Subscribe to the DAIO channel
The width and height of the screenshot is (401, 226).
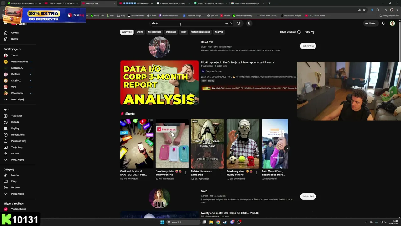pos(308,196)
